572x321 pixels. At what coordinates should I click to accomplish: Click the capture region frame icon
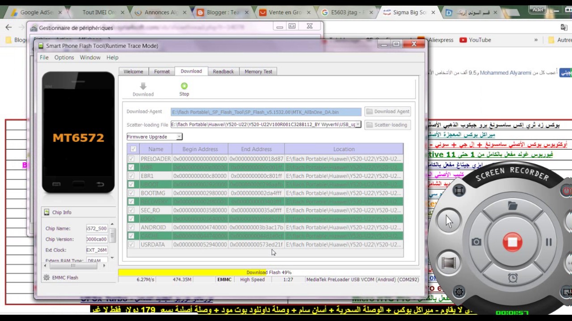click(x=459, y=191)
